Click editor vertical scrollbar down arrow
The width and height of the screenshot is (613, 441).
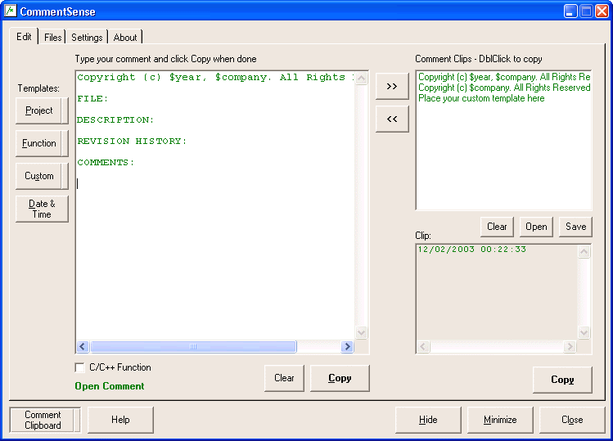361,333
